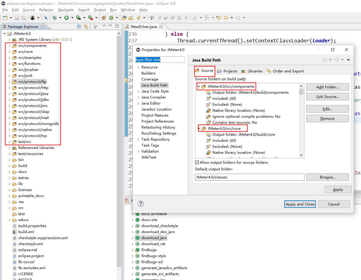
Task: Expand src/protocol/http in Package Explorer
Action: [9, 88]
